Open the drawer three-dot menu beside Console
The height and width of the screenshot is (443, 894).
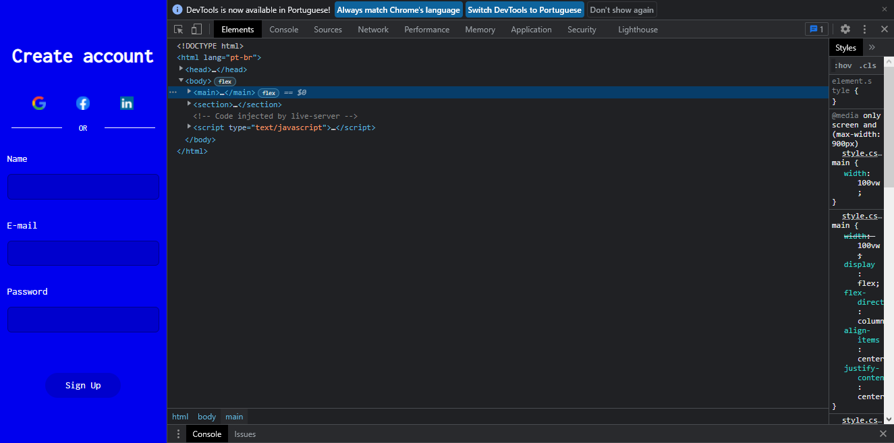[x=178, y=434]
